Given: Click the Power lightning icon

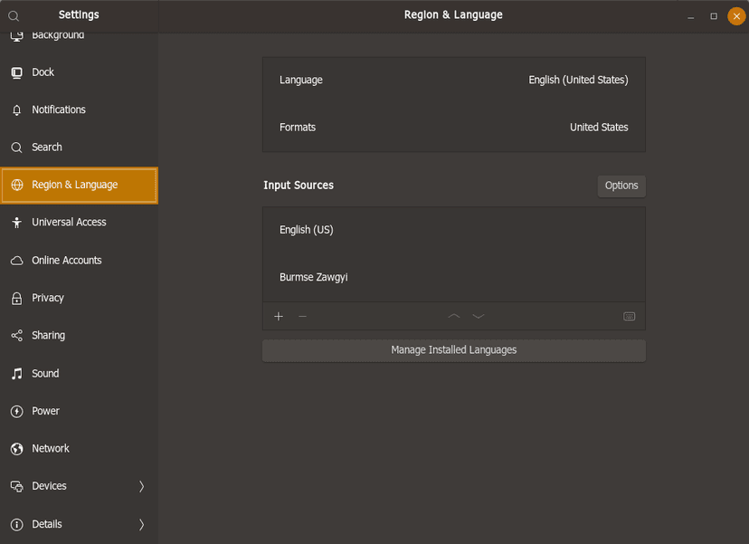Looking at the screenshot, I should [x=16, y=411].
